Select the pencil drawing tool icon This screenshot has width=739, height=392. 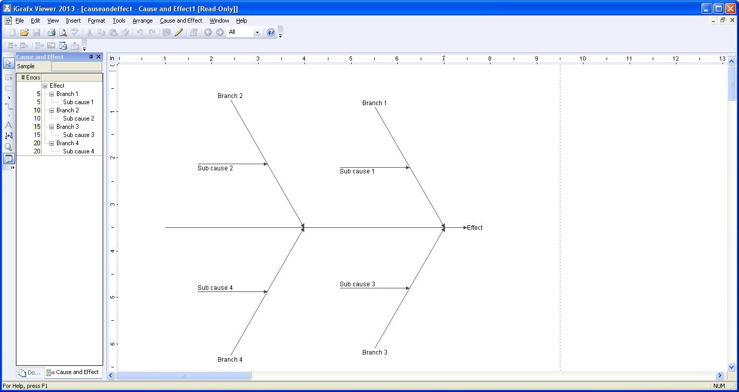179,32
